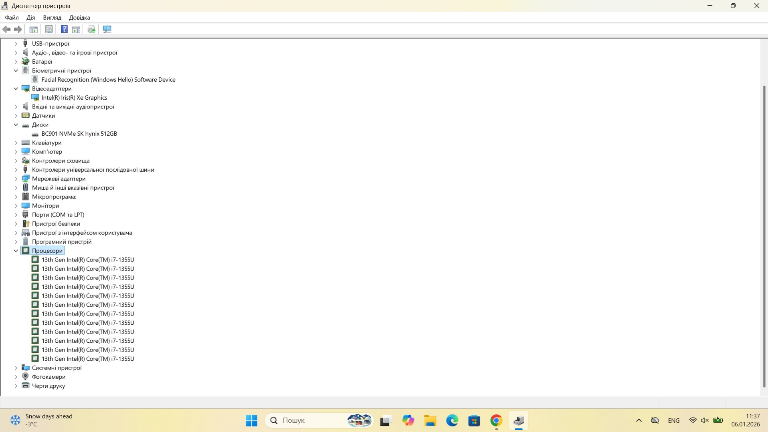The height and width of the screenshot is (432, 768).
Task: Click the Back arrow in the toolbar
Action: 7,29
